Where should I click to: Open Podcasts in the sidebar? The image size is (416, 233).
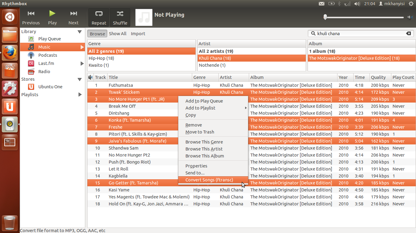pos(48,55)
